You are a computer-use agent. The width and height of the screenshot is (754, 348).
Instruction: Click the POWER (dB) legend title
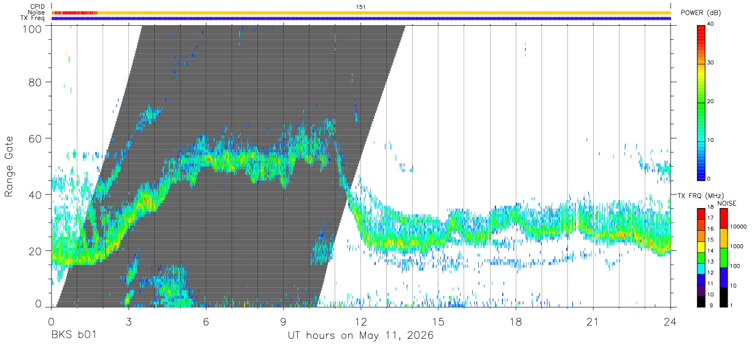pos(701,13)
